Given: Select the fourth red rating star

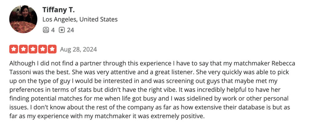Looking at the screenshot, I should pyautogui.click(x=42, y=49).
